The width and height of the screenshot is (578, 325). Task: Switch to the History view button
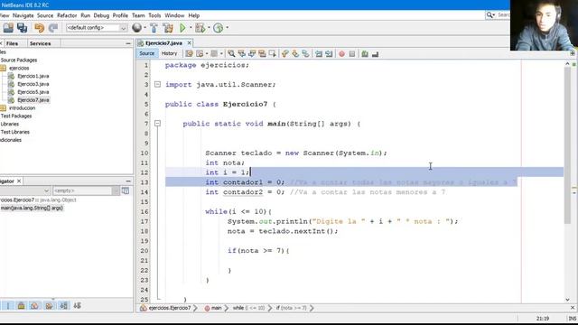(169, 53)
